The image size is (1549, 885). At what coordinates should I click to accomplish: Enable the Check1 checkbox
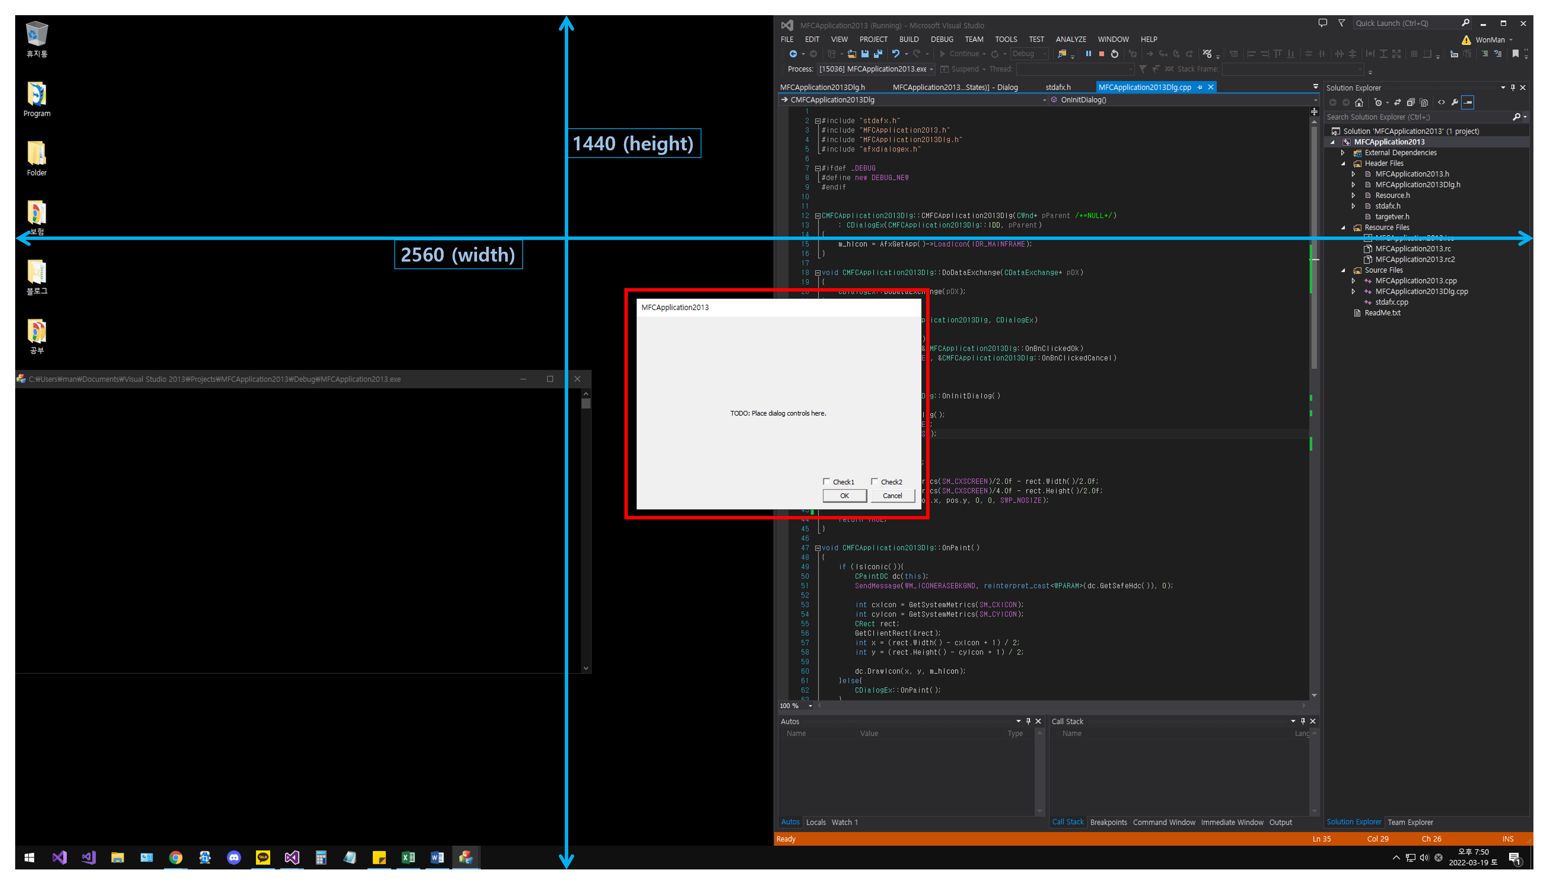826,481
